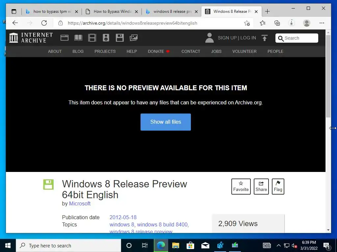Open Internet Archive home logo

pos(31,38)
